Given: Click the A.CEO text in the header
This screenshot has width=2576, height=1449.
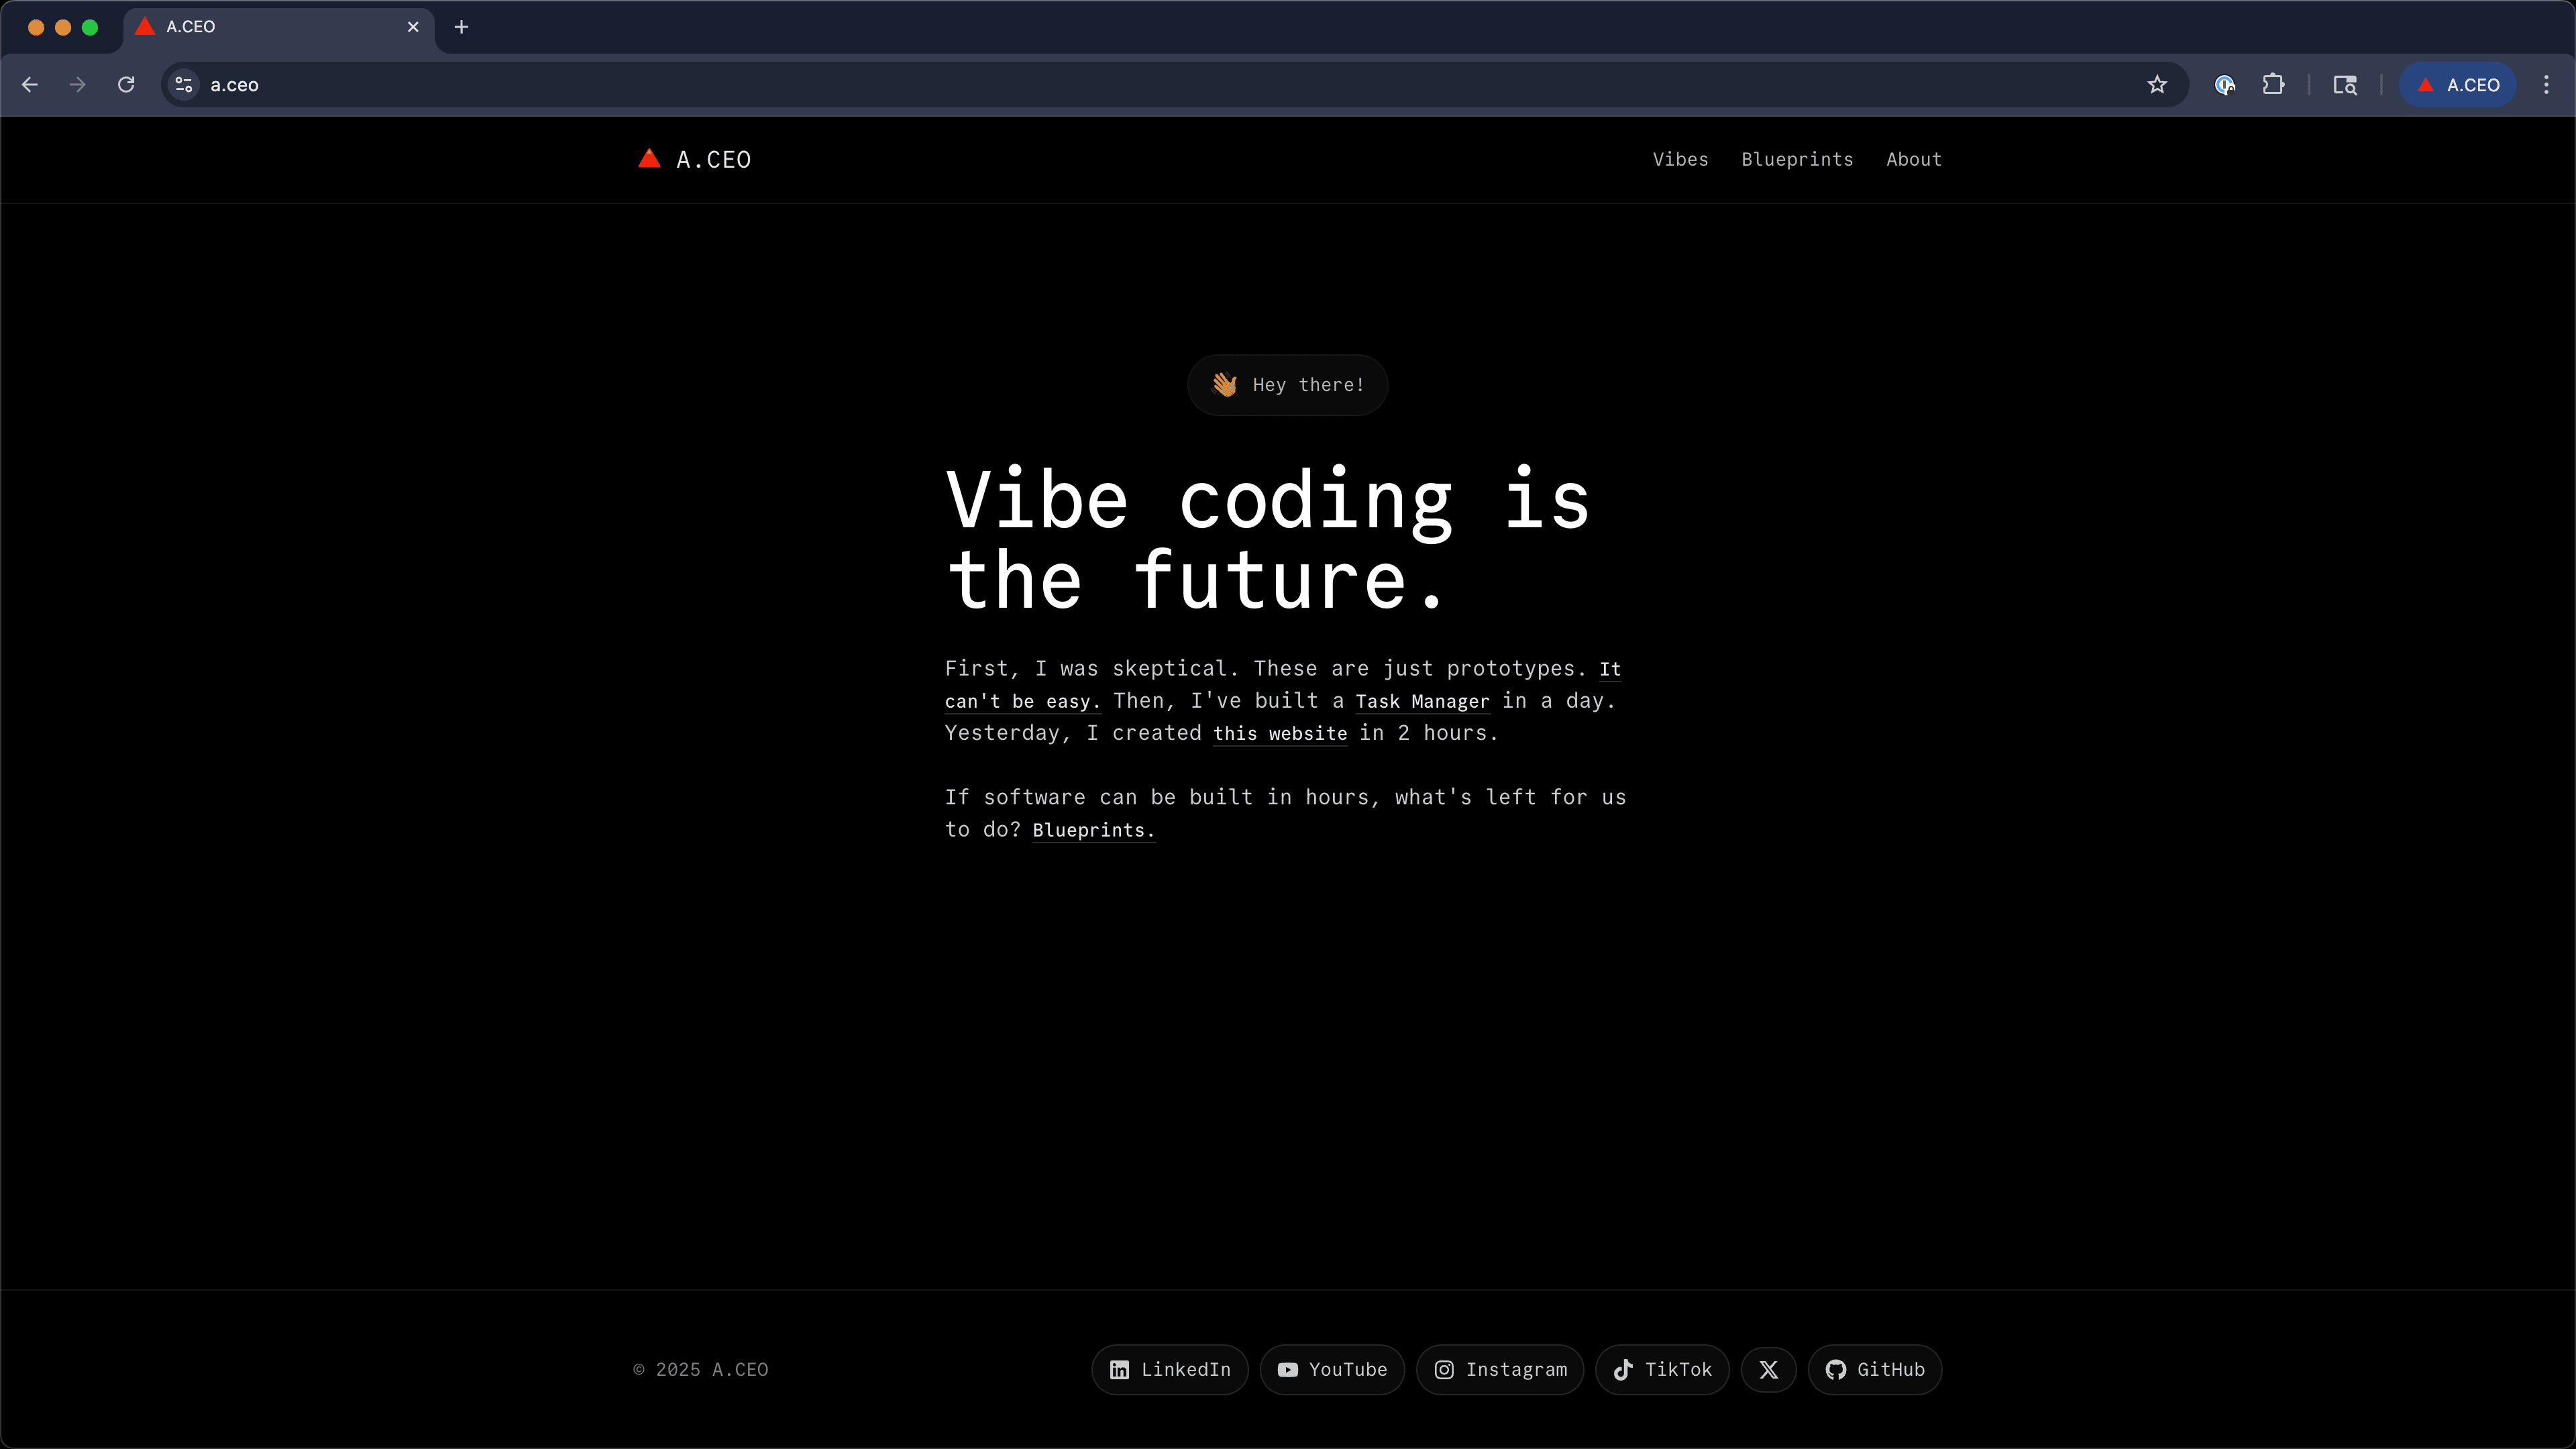Looking at the screenshot, I should click(713, 160).
